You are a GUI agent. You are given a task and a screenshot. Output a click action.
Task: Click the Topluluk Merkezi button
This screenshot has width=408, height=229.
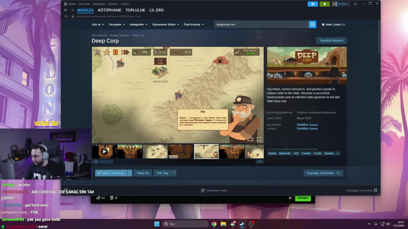click(331, 40)
